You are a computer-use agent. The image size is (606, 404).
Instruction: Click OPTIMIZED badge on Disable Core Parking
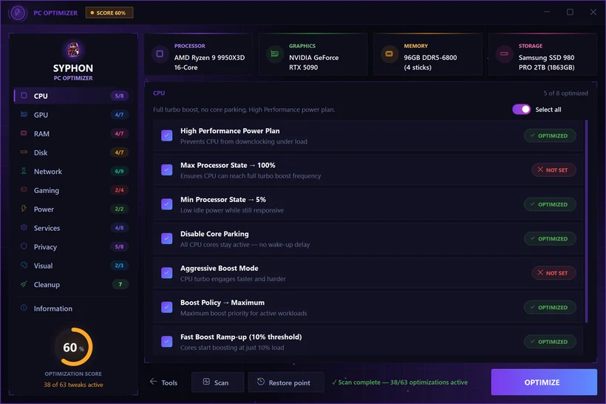click(x=550, y=238)
